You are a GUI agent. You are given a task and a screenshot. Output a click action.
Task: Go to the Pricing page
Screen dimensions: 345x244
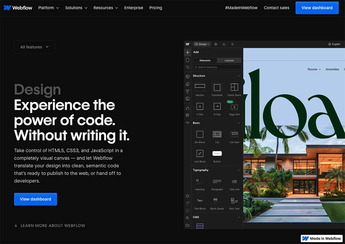[x=156, y=8]
